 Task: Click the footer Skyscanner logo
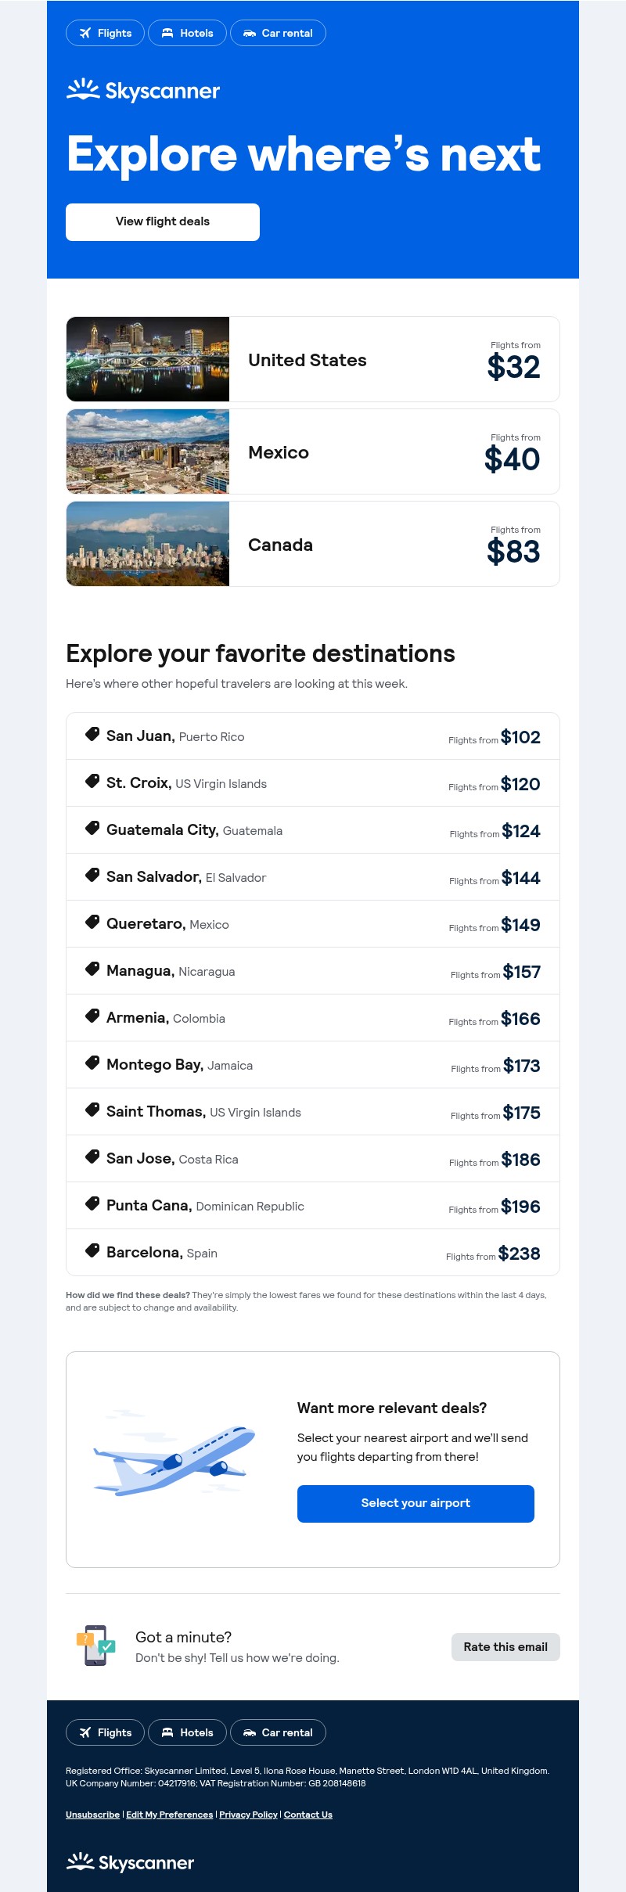click(130, 1862)
